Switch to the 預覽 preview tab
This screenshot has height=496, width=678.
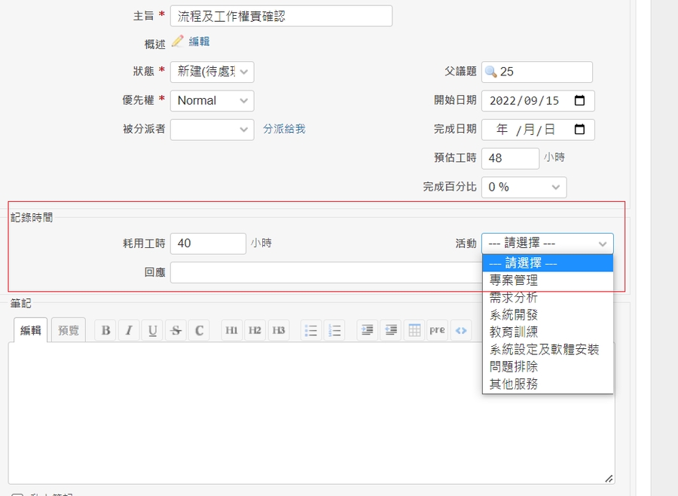[x=69, y=330]
